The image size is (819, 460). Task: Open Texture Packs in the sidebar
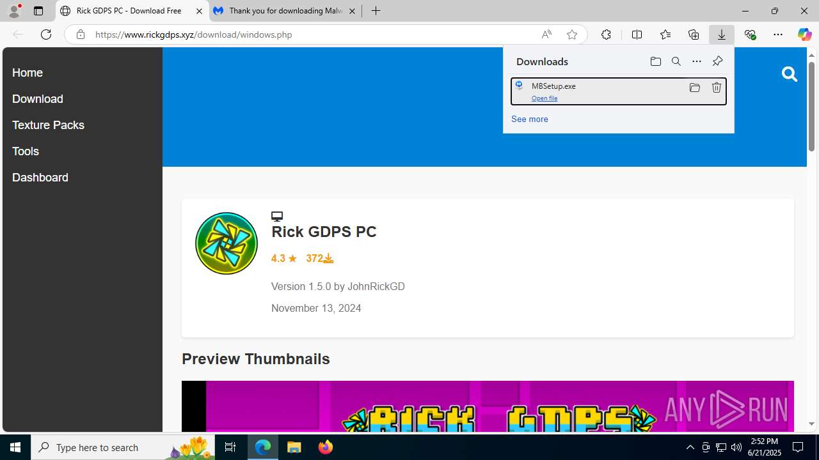tap(48, 125)
